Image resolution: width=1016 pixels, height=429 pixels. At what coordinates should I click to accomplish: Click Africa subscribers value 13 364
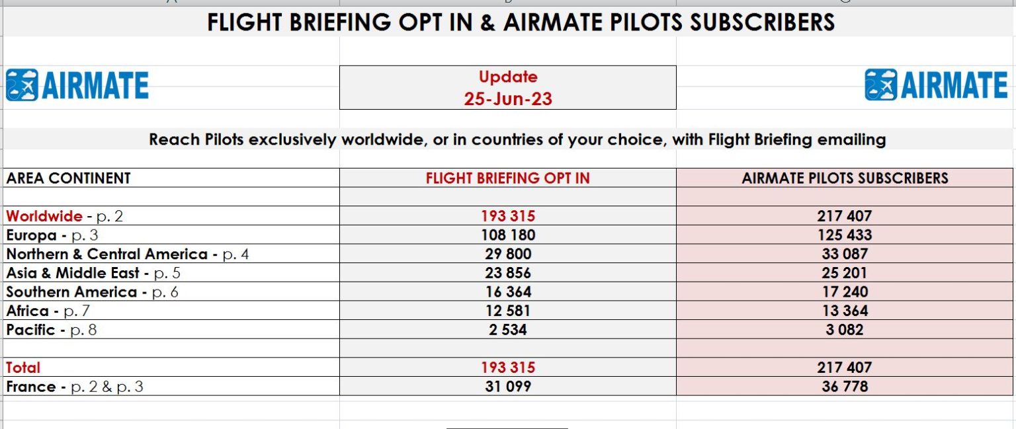click(x=845, y=311)
